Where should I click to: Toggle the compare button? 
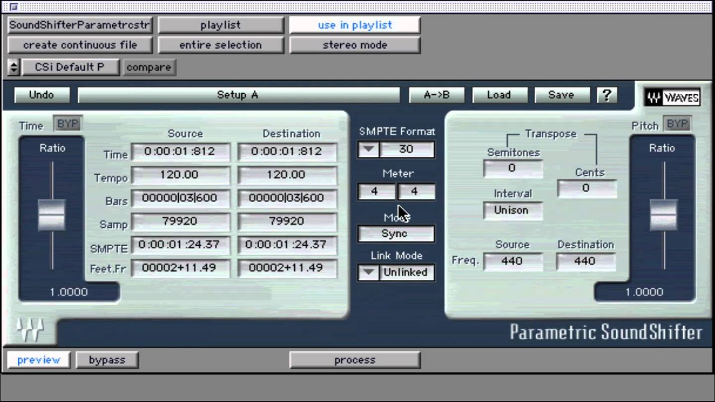point(149,68)
